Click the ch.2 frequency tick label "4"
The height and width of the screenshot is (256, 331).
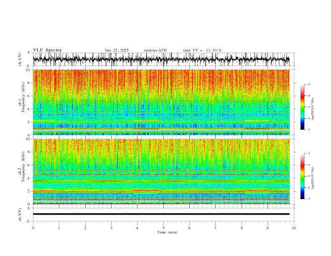pyautogui.click(x=29, y=178)
